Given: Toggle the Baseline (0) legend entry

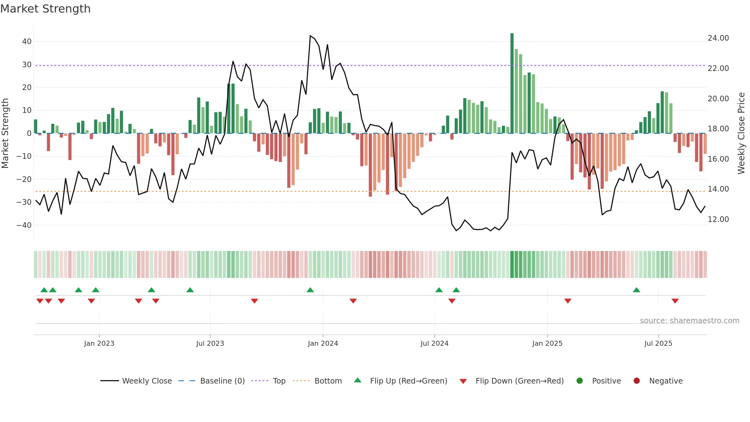Looking at the screenshot, I should pos(212,381).
